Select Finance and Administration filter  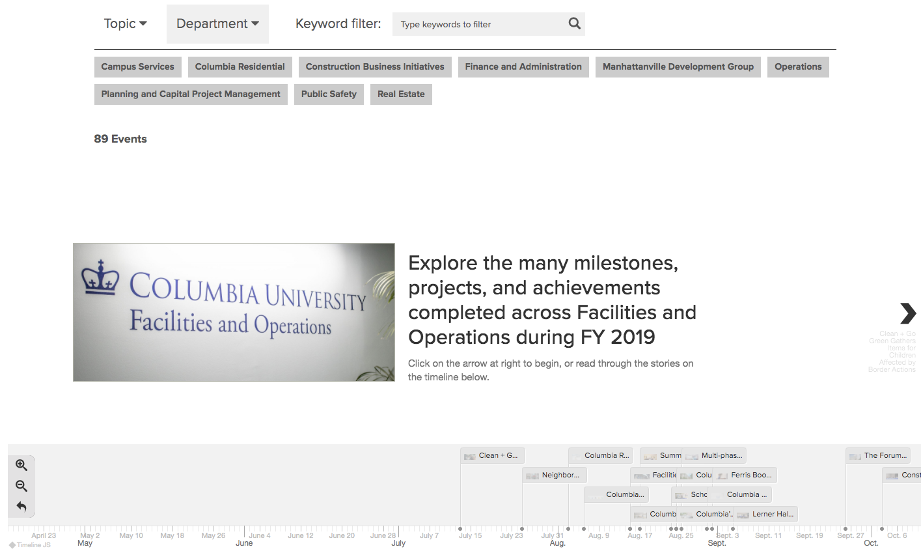(523, 67)
